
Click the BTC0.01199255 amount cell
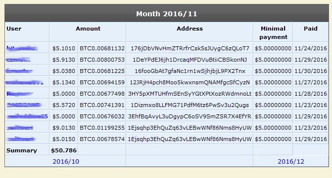[102, 128]
